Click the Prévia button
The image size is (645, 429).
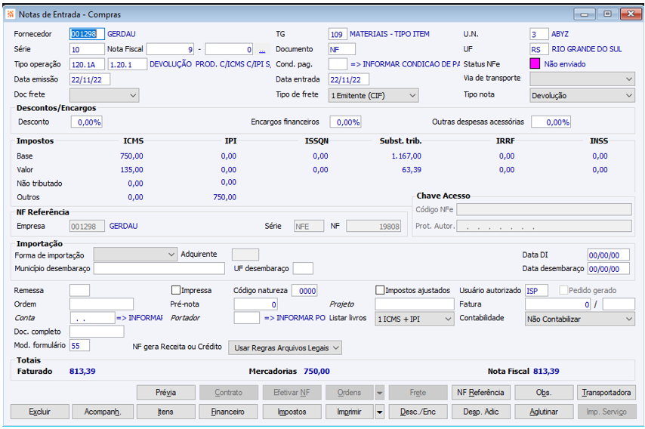[165, 393]
